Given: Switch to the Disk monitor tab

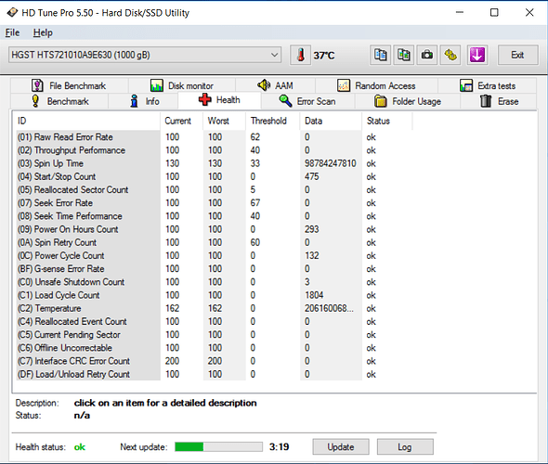Looking at the screenshot, I should point(182,85).
